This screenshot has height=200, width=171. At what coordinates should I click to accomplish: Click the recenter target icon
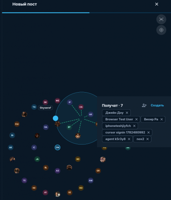161,30
